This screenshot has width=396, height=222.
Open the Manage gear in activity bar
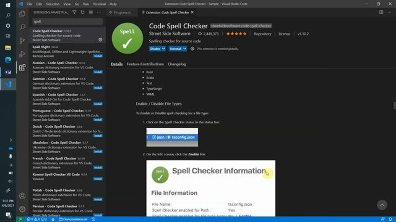(x=22, y=209)
